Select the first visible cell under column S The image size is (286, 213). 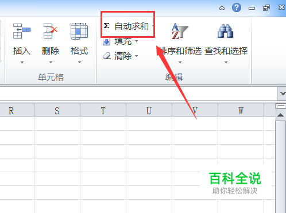(57, 123)
